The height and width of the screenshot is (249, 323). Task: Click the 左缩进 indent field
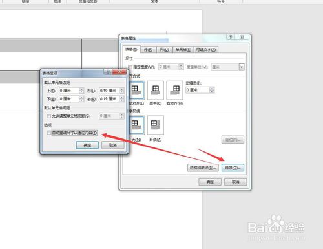point(198,90)
